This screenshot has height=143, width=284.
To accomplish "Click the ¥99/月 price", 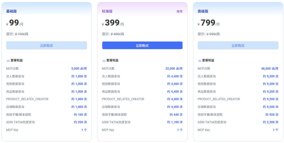I will click(15, 23).
